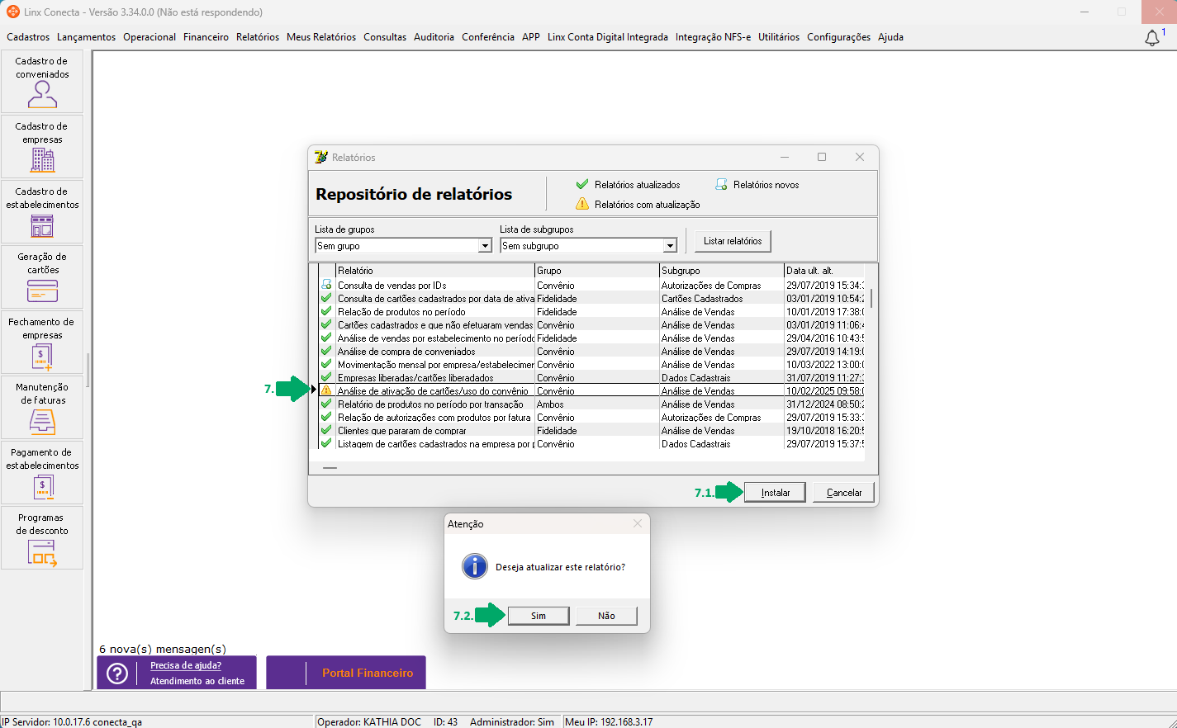Click checkmark icon on Consulta de cartões cadastrados row
Viewport: 1177px width, 728px height.
click(326, 298)
